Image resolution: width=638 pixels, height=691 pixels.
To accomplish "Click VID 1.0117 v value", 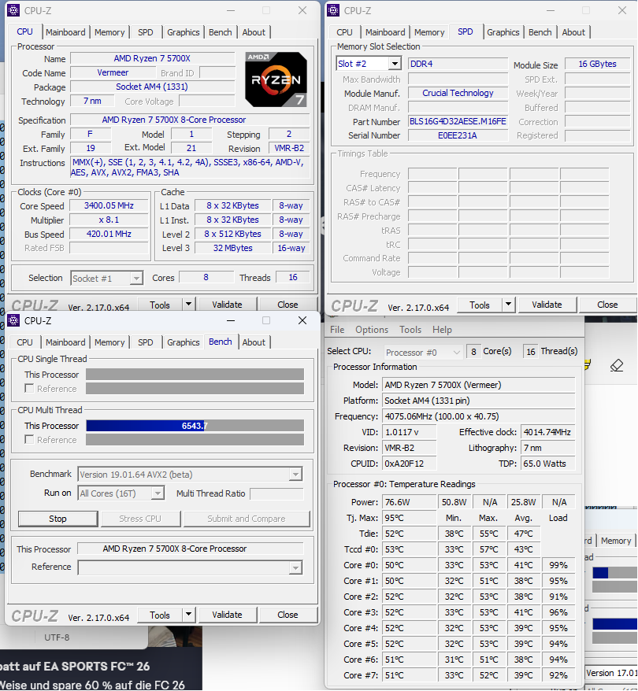I will click(x=409, y=432).
